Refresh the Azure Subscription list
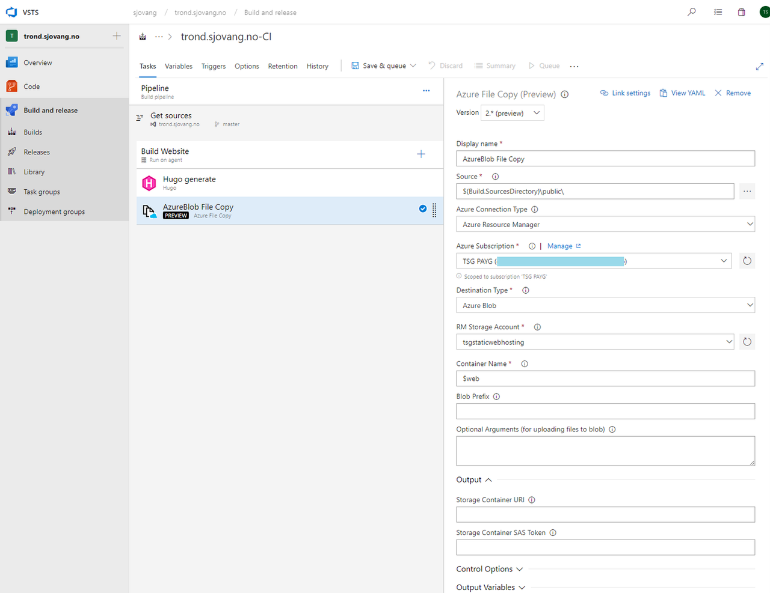 click(x=747, y=261)
